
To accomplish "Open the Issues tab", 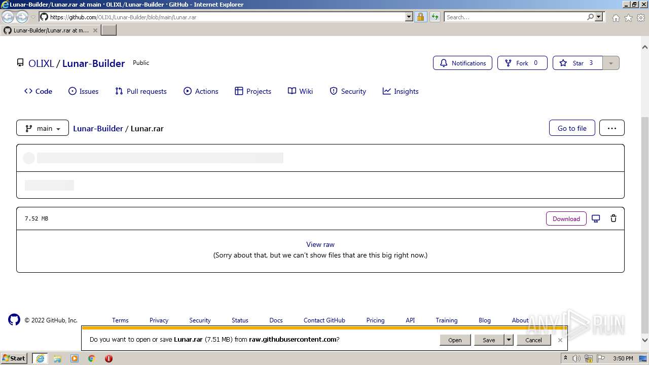I will tap(83, 91).
